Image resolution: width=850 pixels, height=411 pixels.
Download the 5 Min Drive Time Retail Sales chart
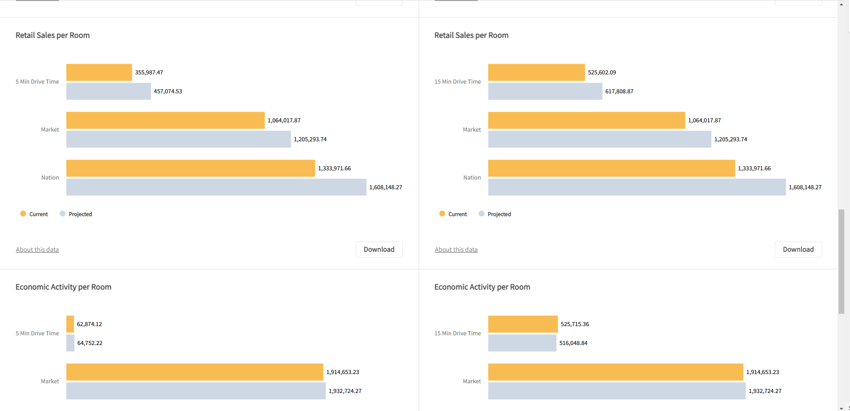pyautogui.click(x=379, y=250)
